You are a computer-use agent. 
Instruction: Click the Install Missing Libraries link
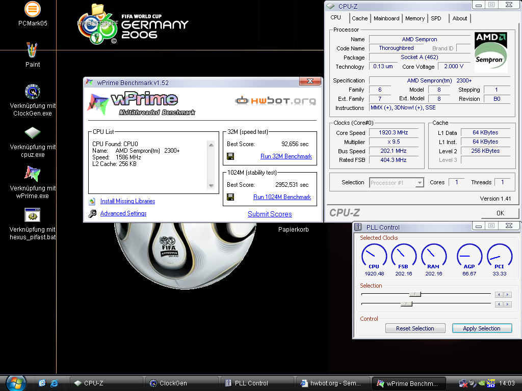click(x=127, y=201)
